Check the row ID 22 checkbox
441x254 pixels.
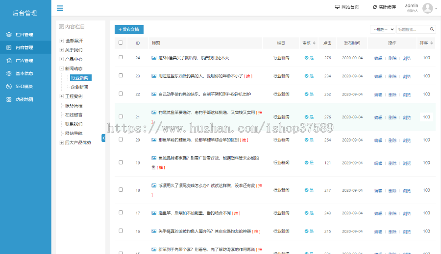[x=121, y=94]
